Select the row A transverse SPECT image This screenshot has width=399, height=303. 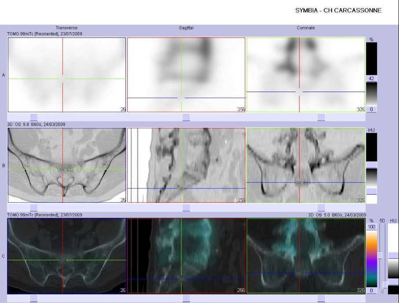[x=67, y=75]
